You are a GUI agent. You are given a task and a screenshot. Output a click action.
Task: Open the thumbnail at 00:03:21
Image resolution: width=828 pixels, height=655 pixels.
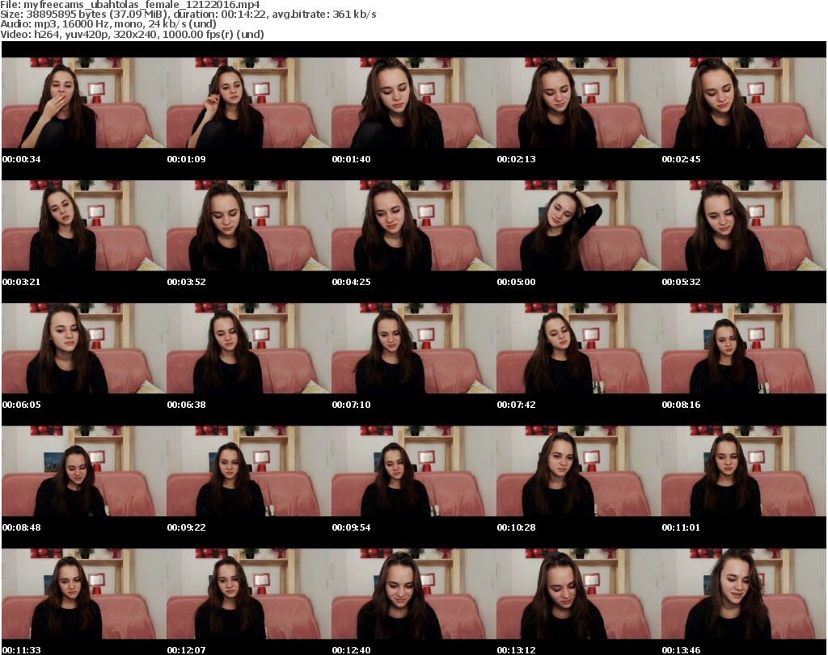(84, 225)
